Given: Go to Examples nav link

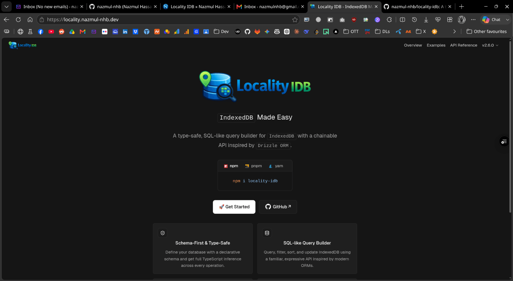Looking at the screenshot, I should click(436, 45).
